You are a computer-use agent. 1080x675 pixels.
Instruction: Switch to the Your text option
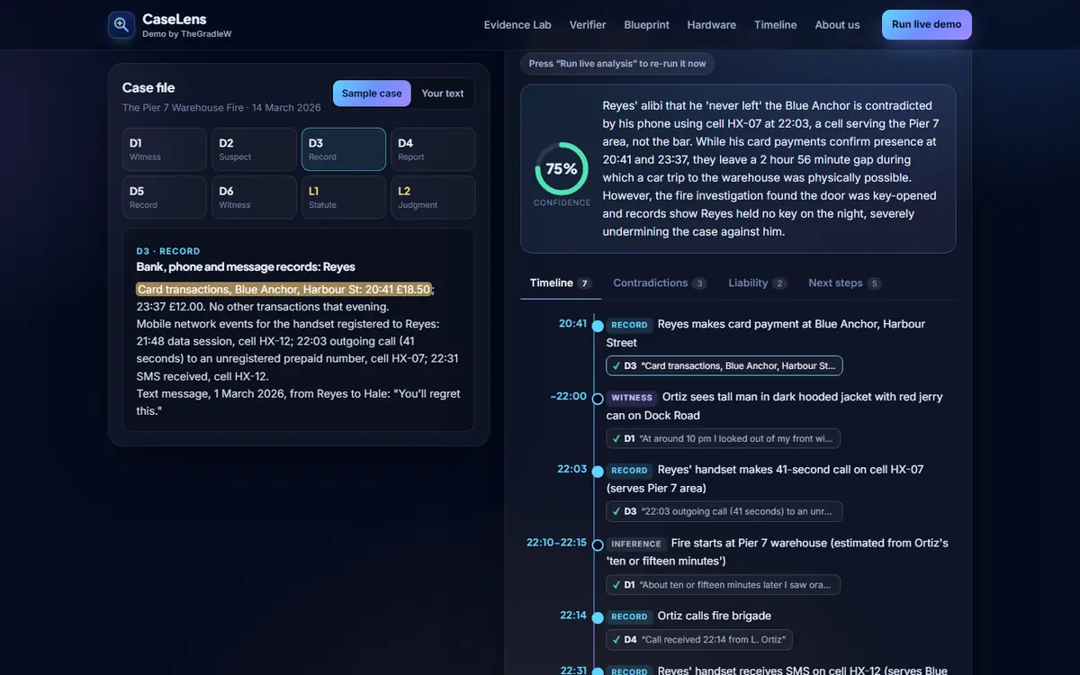[443, 94]
